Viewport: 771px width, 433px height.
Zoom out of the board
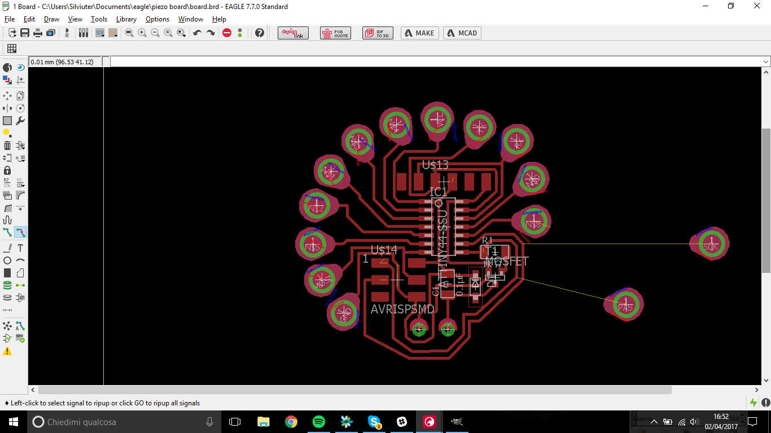click(x=155, y=33)
